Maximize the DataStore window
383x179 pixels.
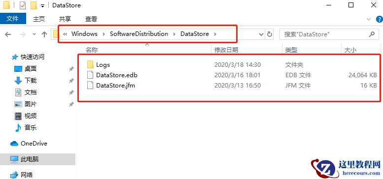(351, 5)
